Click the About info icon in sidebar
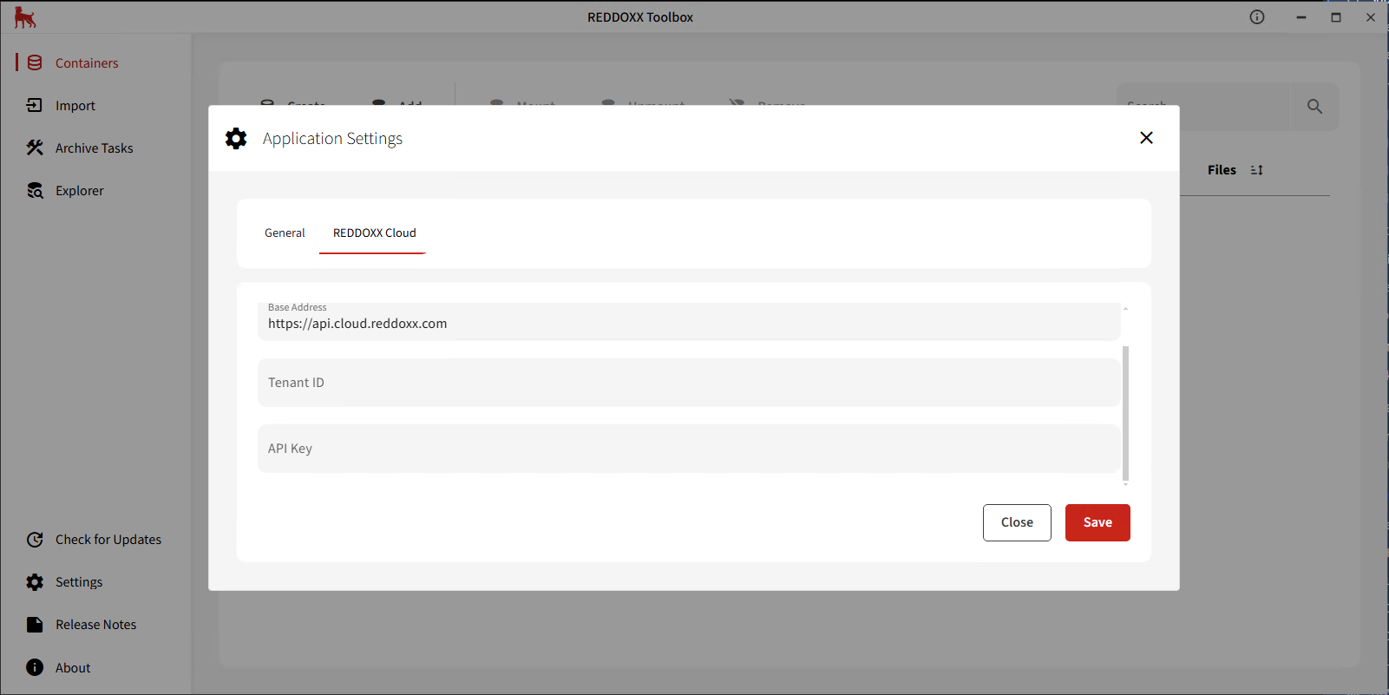The height and width of the screenshot is (695, 1389). [35, 667]
